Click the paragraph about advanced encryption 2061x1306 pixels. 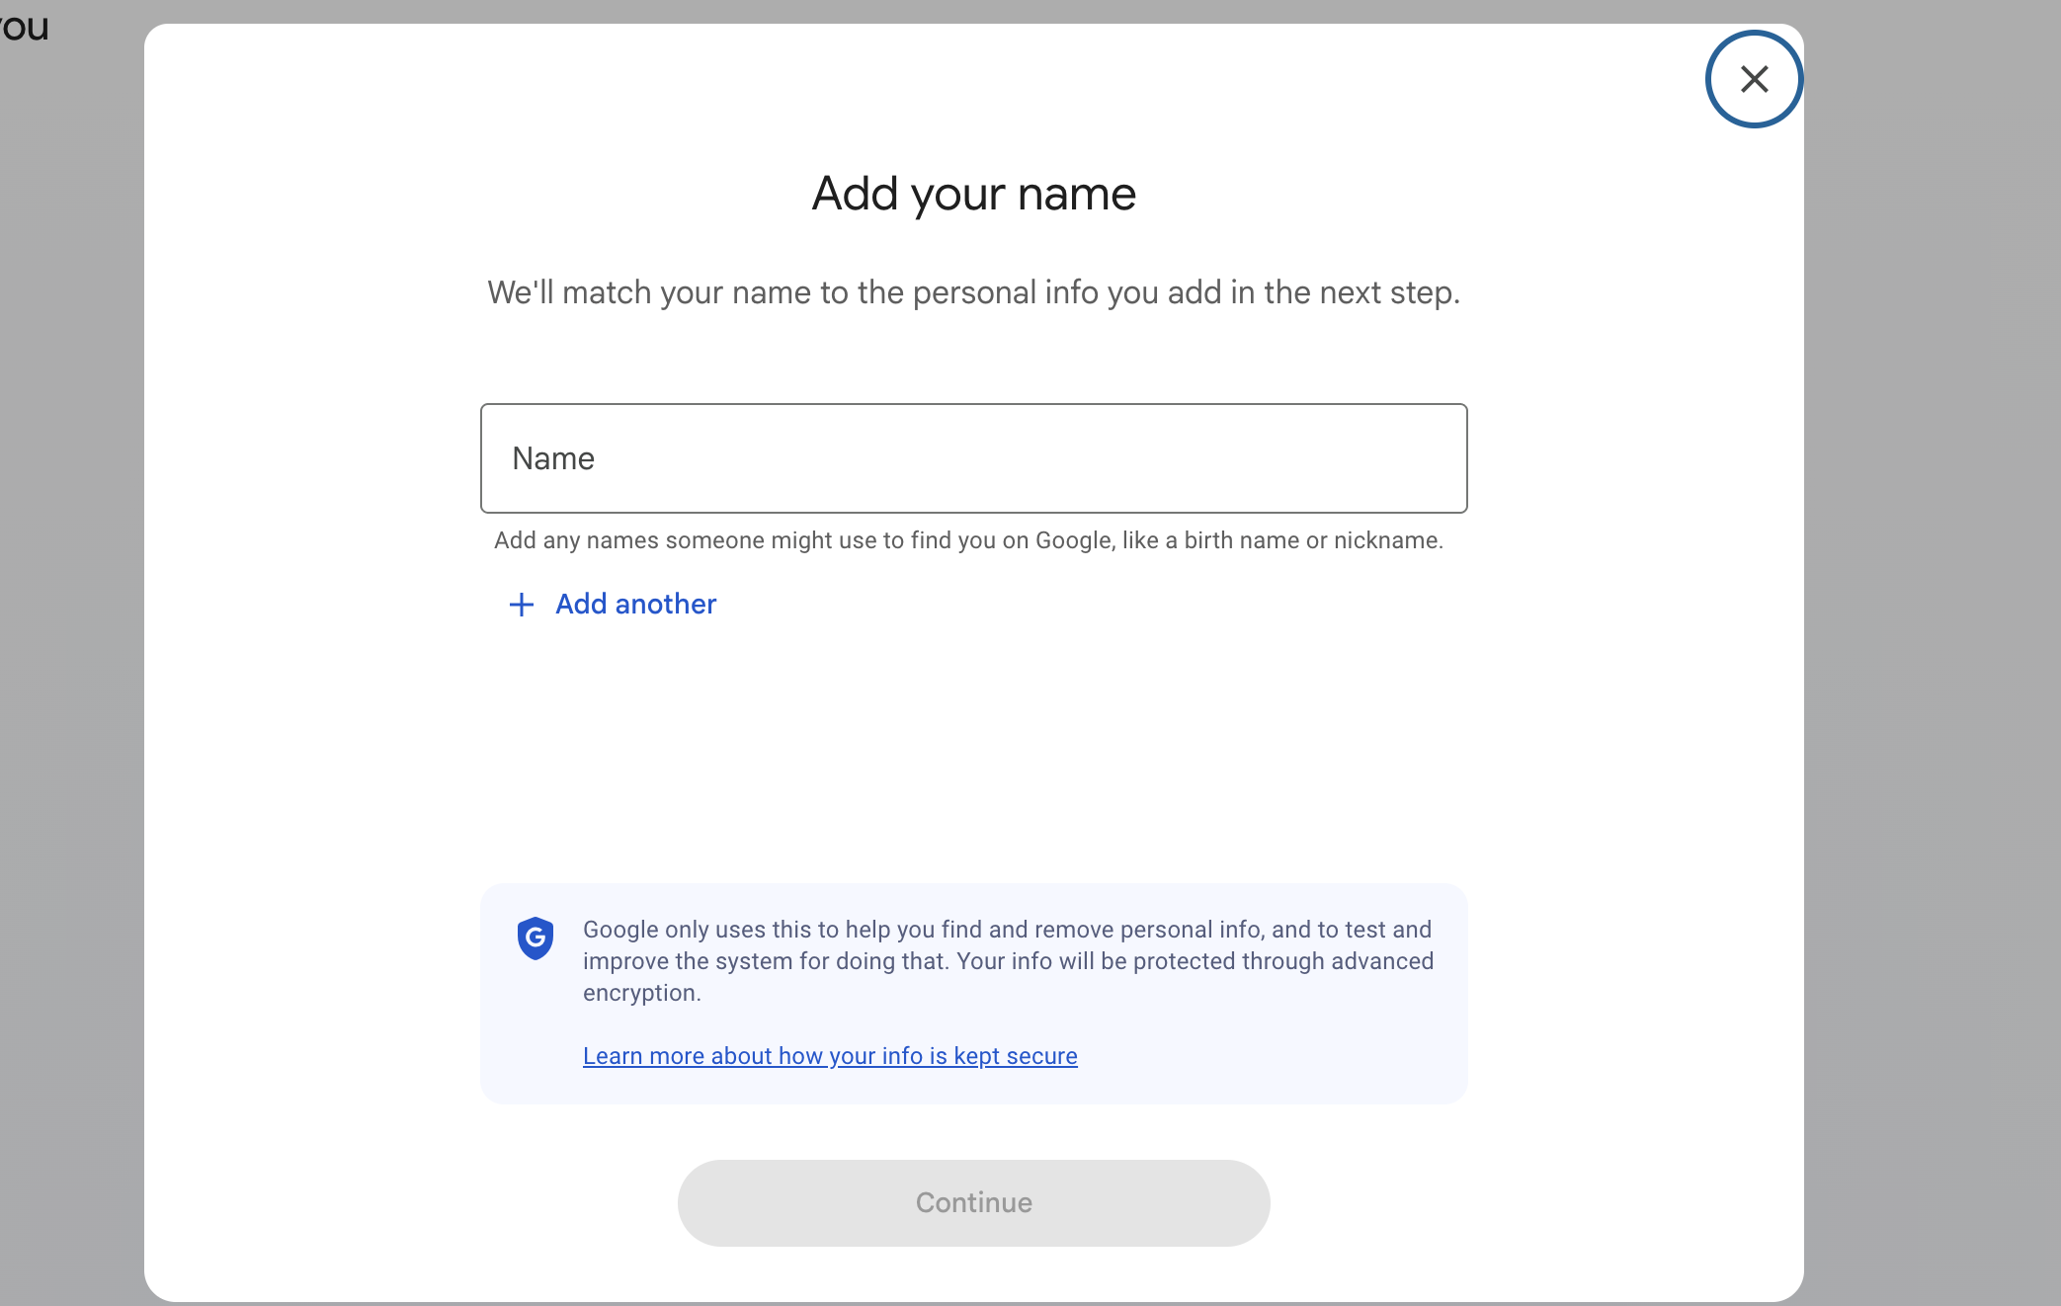click(1007, 960)
